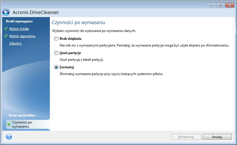
Task: Select the Usuń partycje radio option
Action: pos(56,53)
